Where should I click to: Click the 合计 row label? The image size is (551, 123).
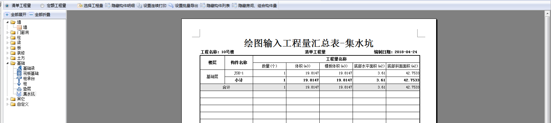coord(227,87)
